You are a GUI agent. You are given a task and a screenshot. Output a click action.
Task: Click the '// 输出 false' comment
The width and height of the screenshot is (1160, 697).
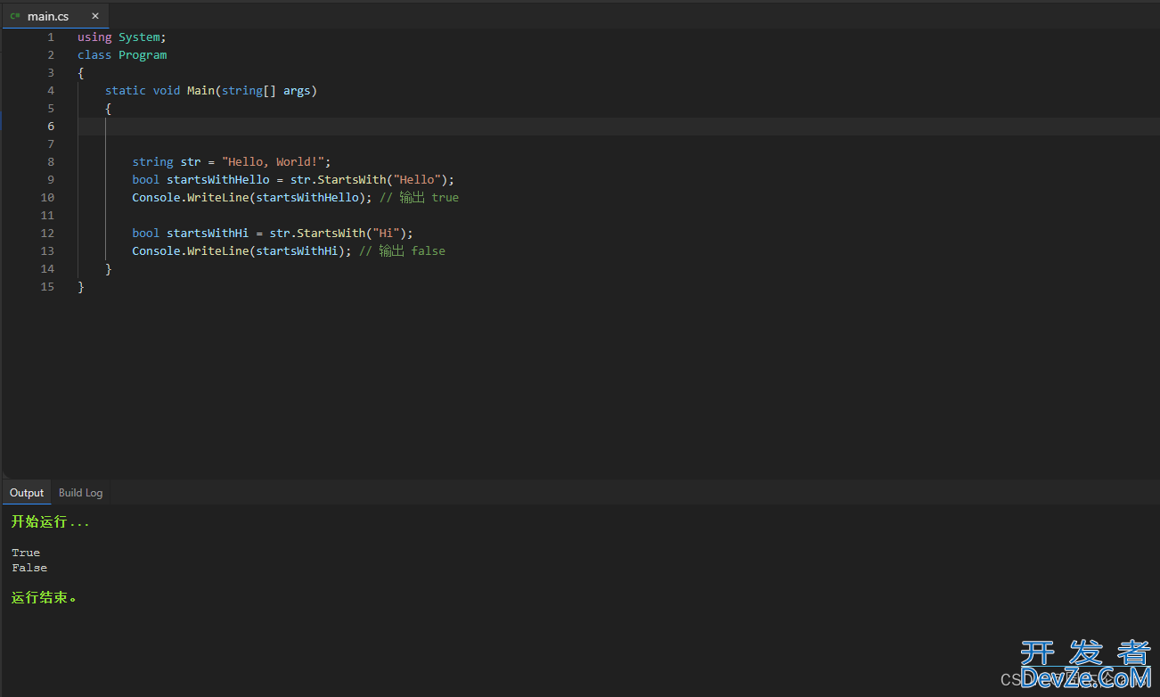(x=402, y=251)
